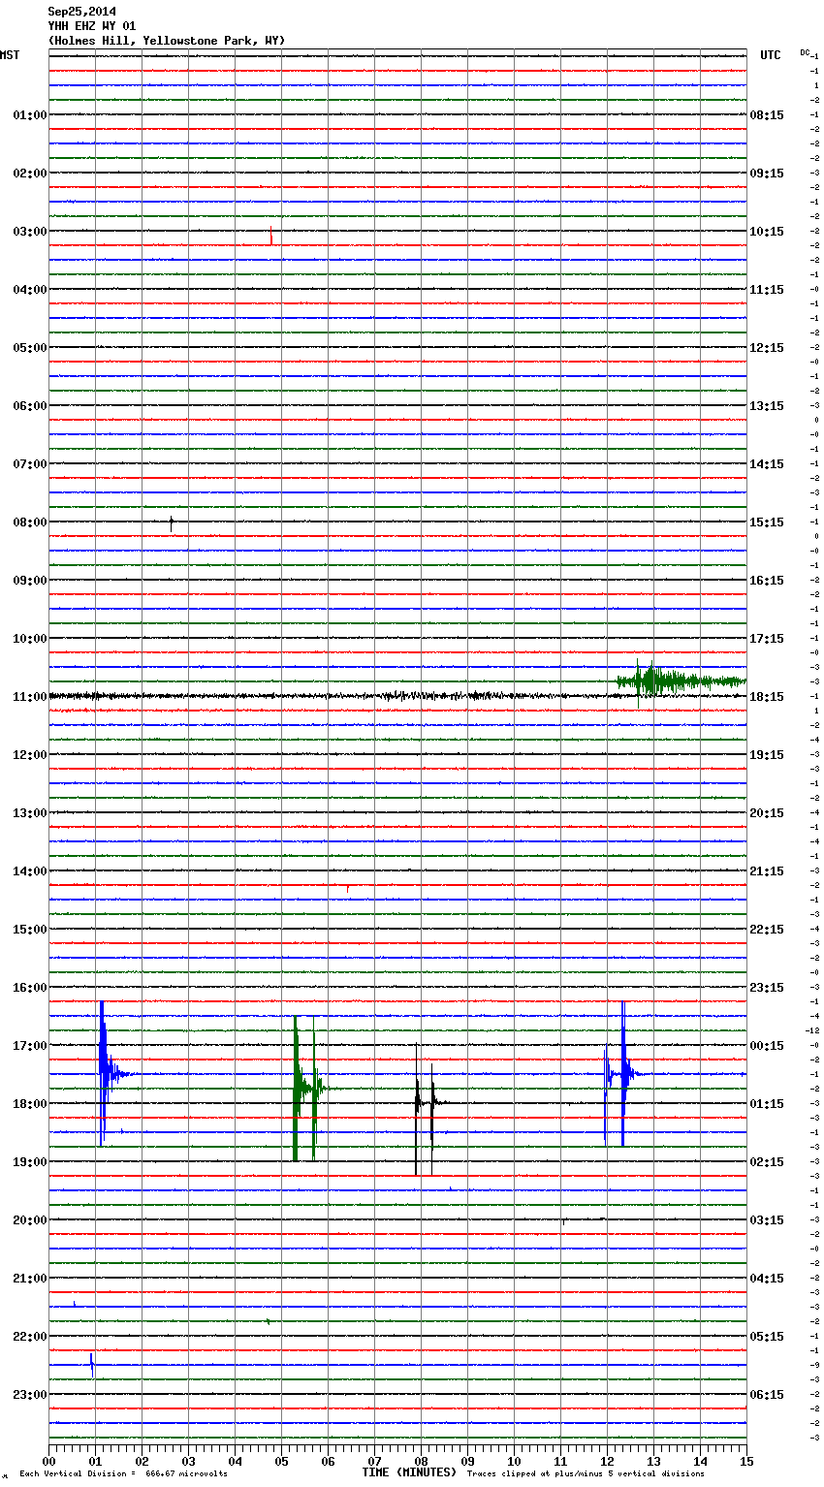Click the 04:15 UTC time label

(767, 1279)
